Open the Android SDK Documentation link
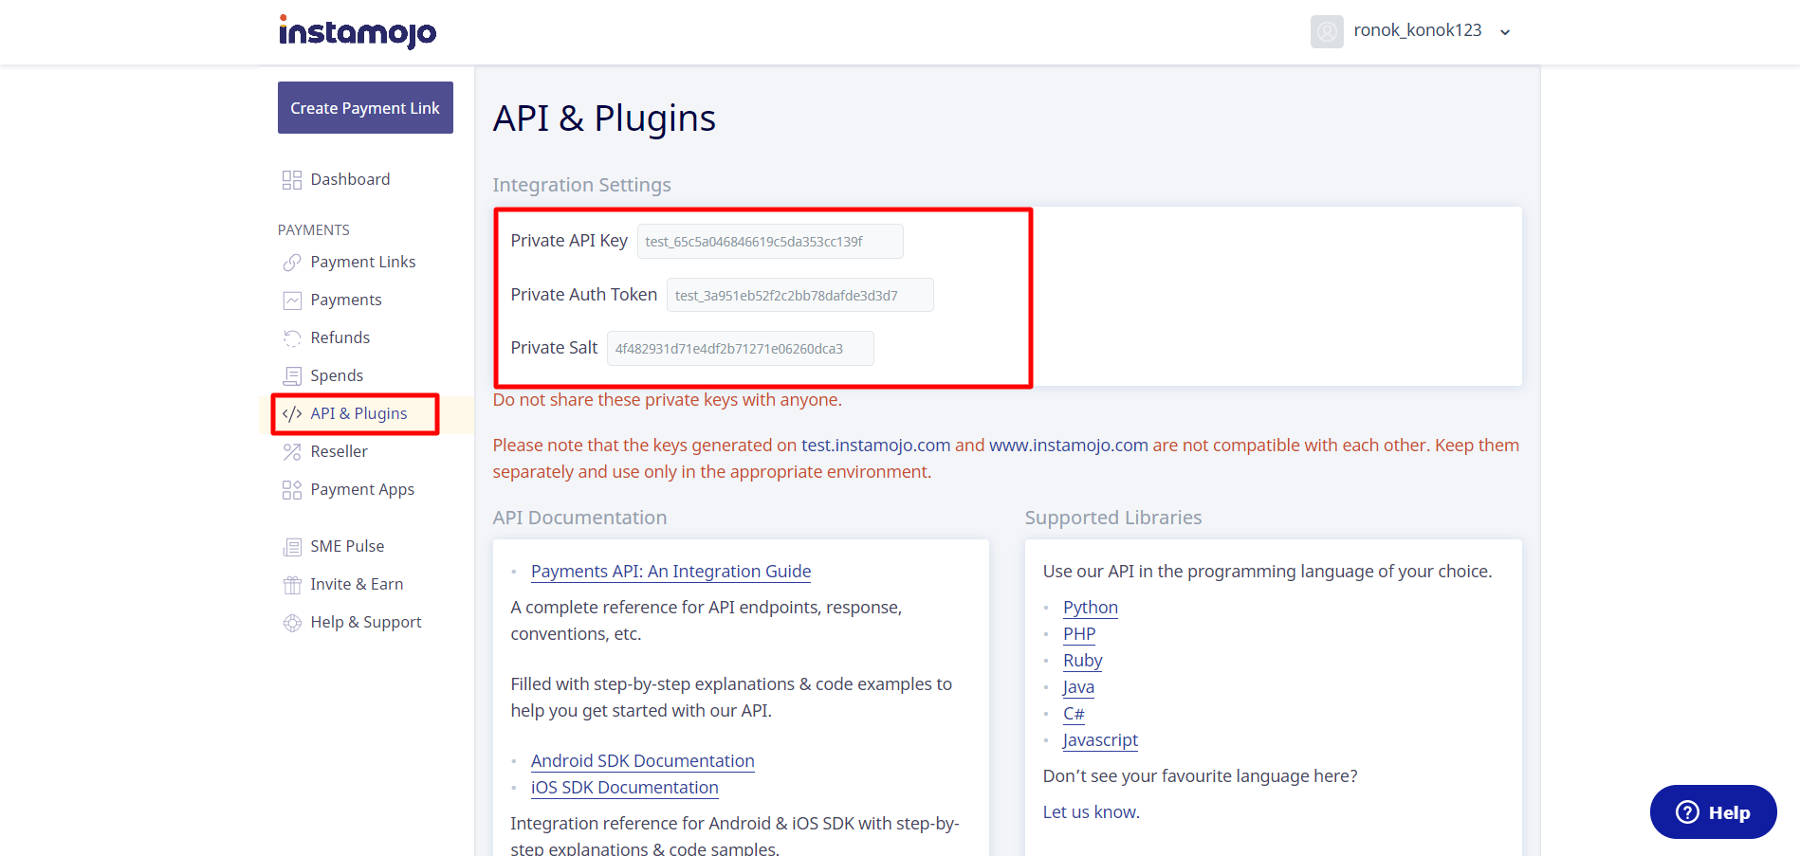Viewport: 1800px width, 856px height. click(642, 761)
